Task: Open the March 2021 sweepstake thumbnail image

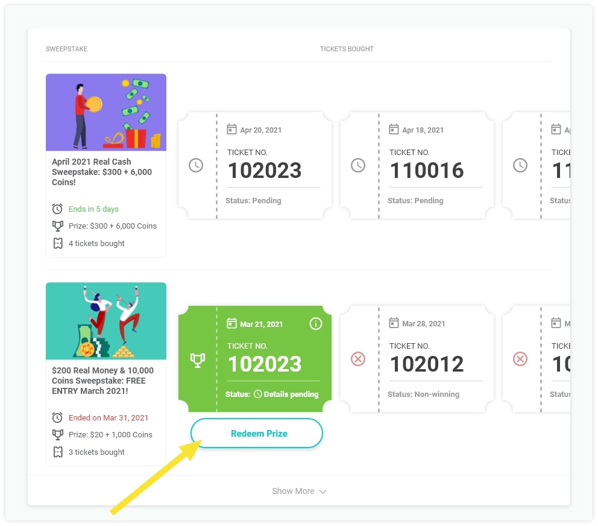Action: coord(106,321)
